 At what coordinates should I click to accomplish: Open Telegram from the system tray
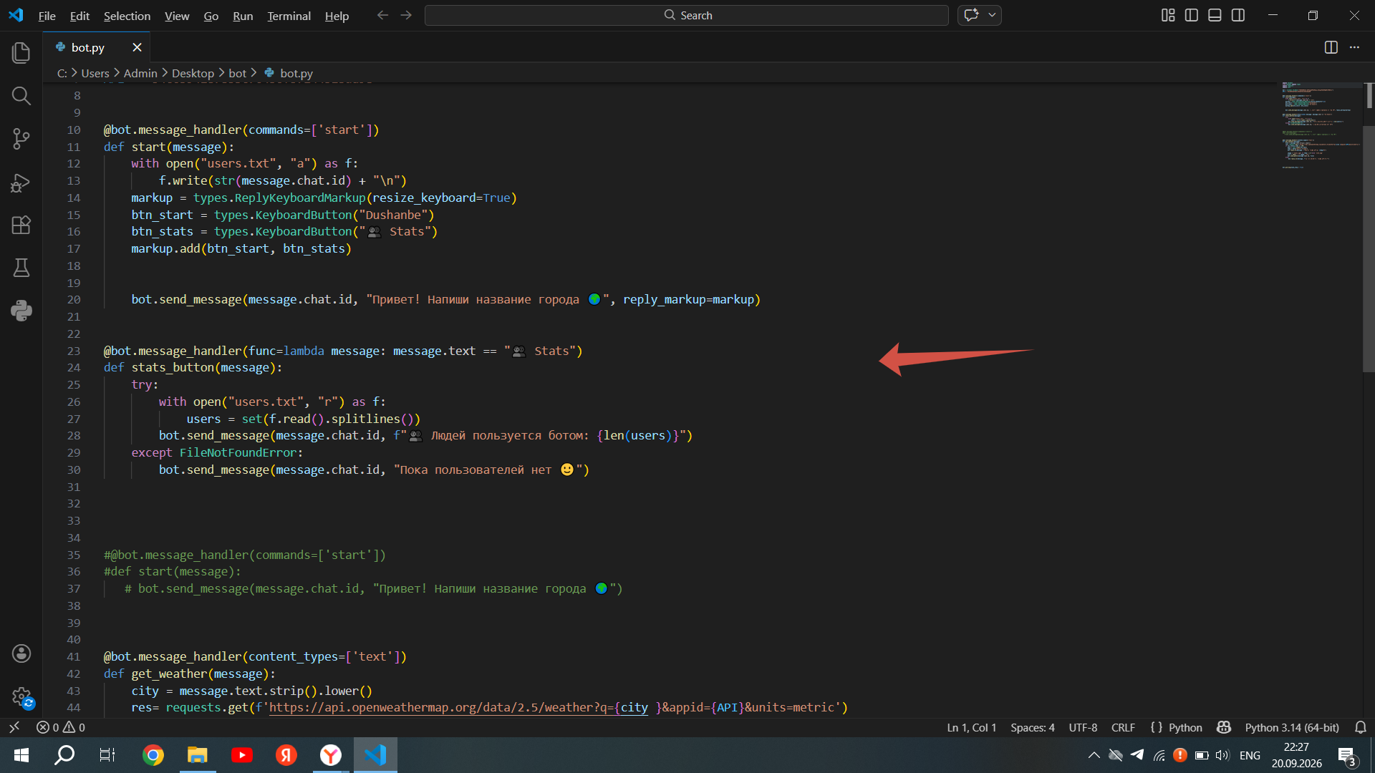1137,755
